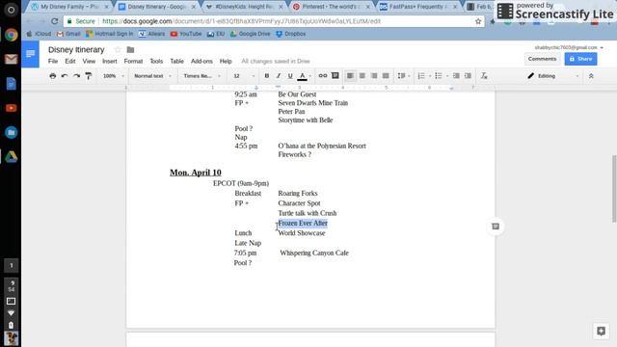Click the bulleted list icon

(439, 75)
